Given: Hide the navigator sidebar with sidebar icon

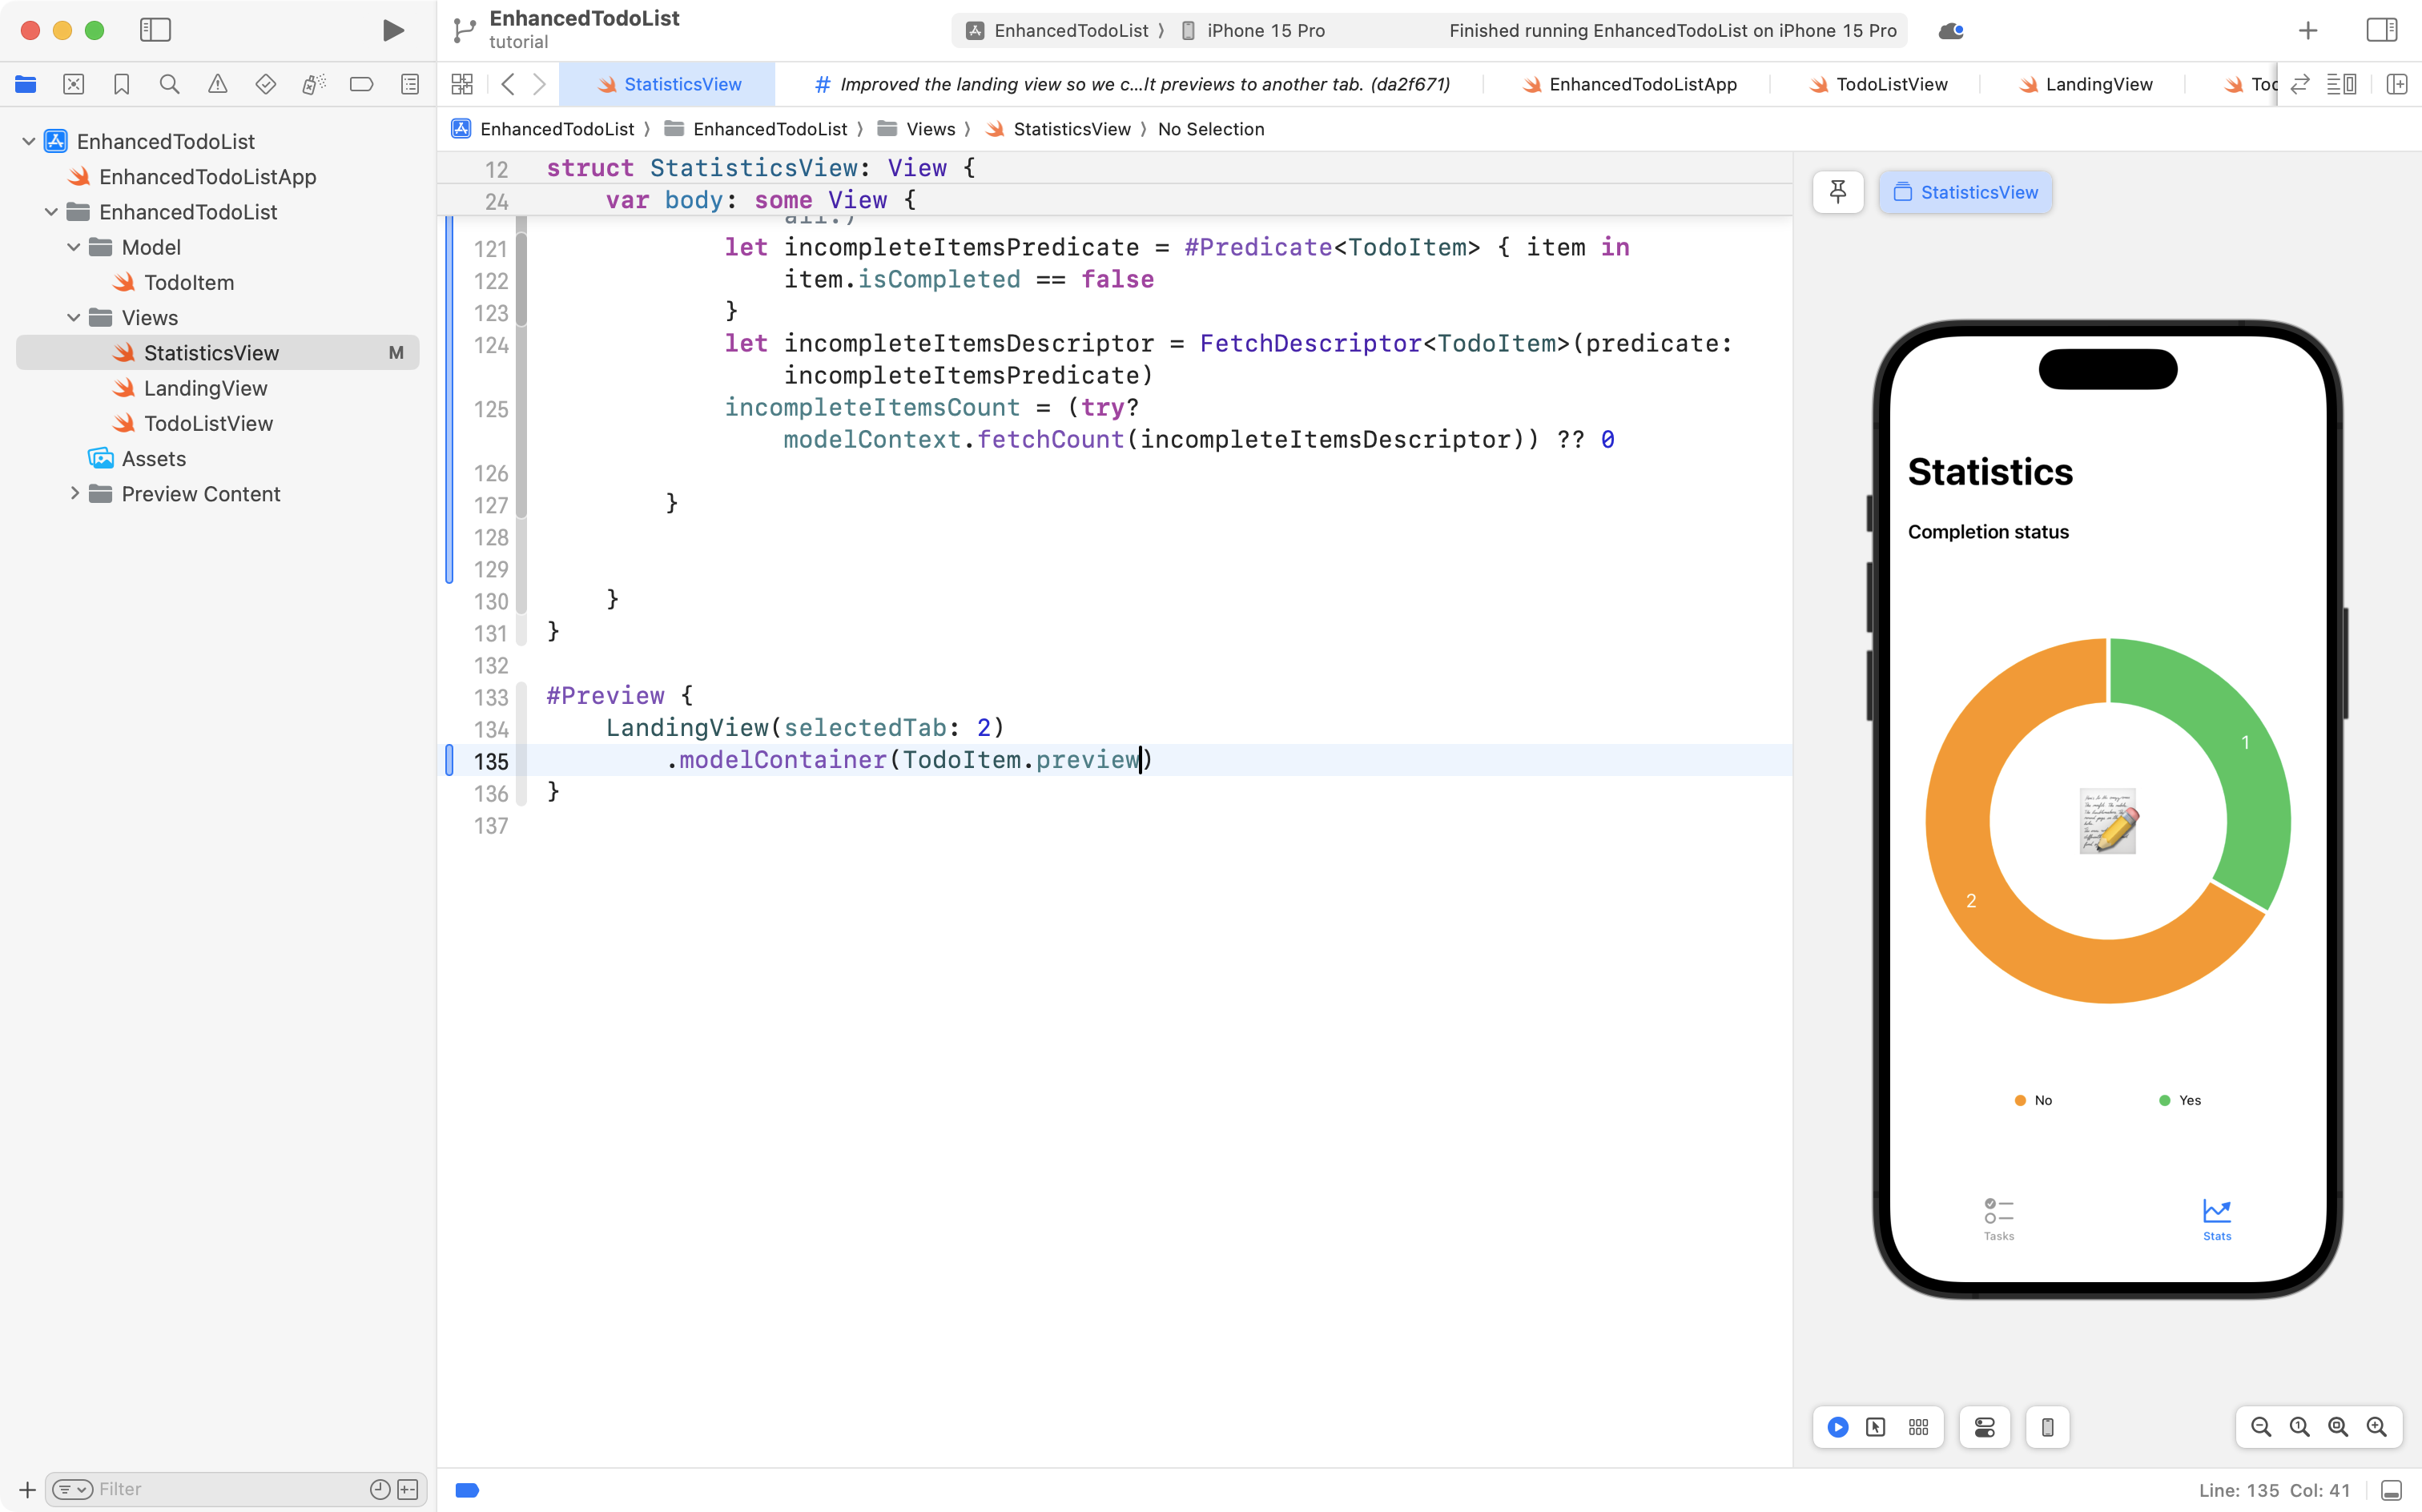Looking at the screenshot, I should pyautogui.click(x=156, y=30).
